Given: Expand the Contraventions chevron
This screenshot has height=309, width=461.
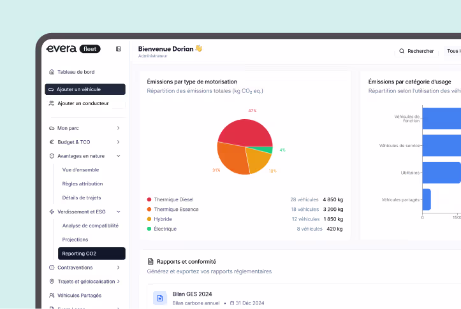Looking at the screenshot, I should point(118,268).
